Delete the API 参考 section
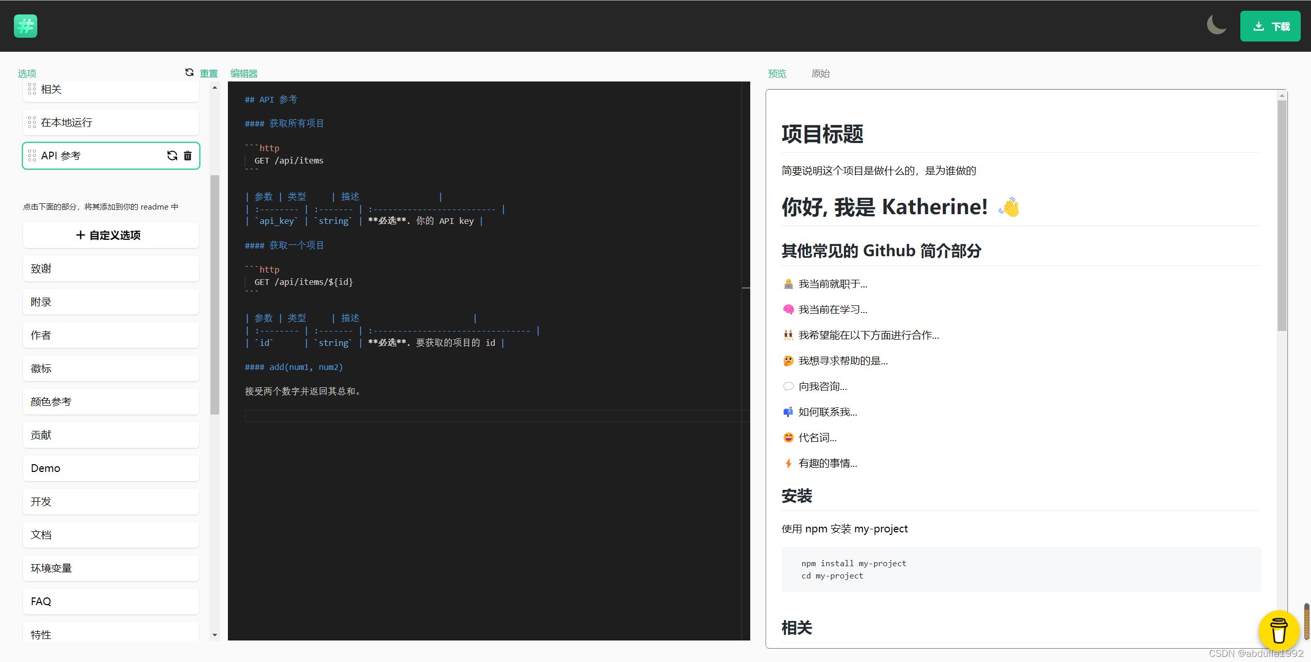The height and width of the screenshot is (662, 1311). [x=188, y=156]
